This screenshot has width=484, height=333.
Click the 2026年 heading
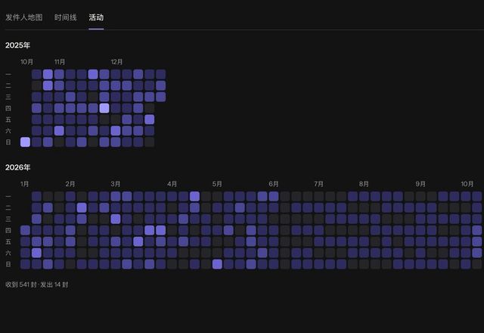pyautogui.click(x=17, y=167)
